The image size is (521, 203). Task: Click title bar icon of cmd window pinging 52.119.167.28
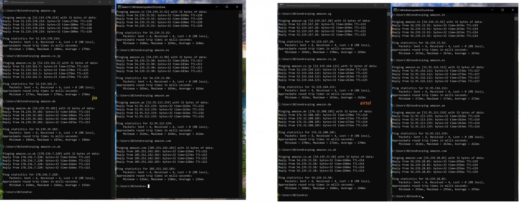point(281,6)
